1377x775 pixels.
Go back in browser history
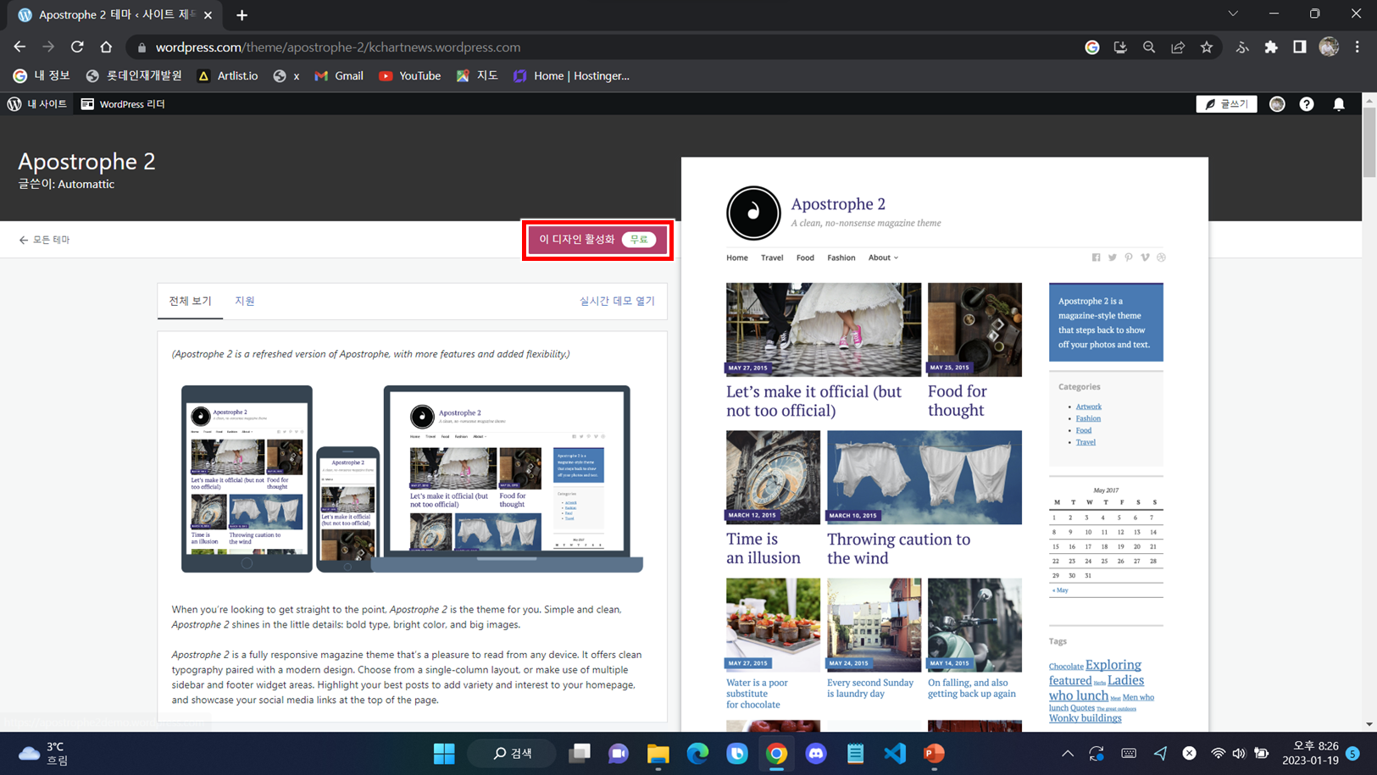coord(19,47)
